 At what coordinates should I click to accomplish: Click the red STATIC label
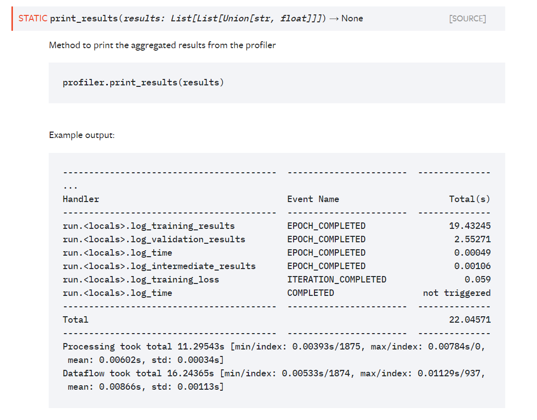33,19
